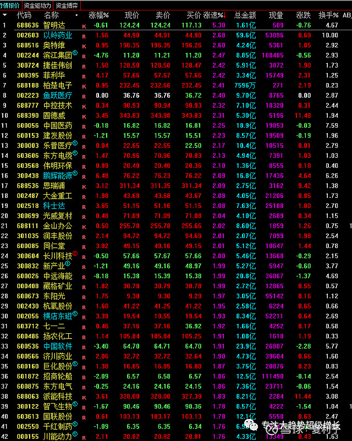
Task: Sort by the 换手% column header
Action: coord(328,15)
